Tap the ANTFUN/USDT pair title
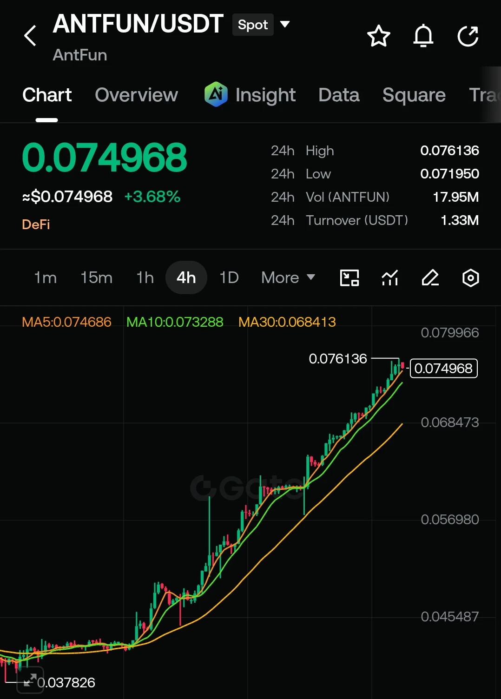The width and height of the screenshot is (501, 699). [138, 24]
